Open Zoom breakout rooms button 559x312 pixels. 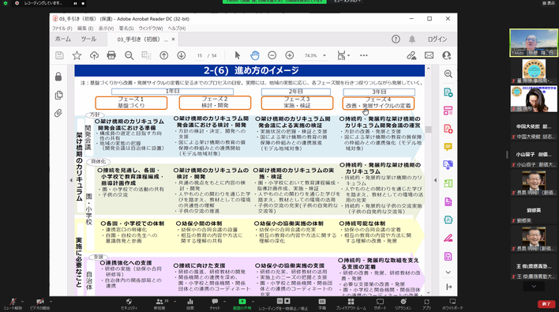pos(351,303)
